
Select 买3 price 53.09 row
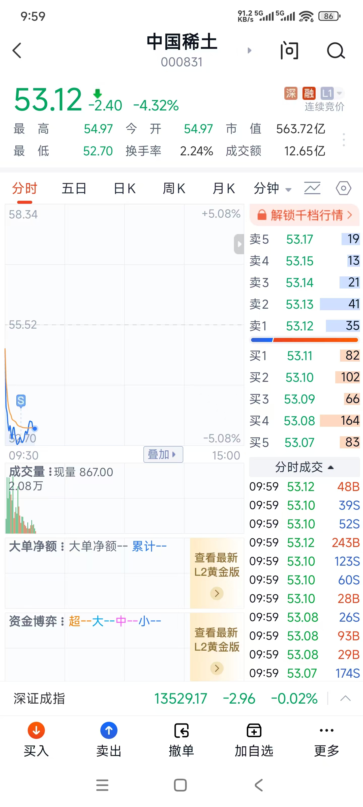tap(305, 399)
